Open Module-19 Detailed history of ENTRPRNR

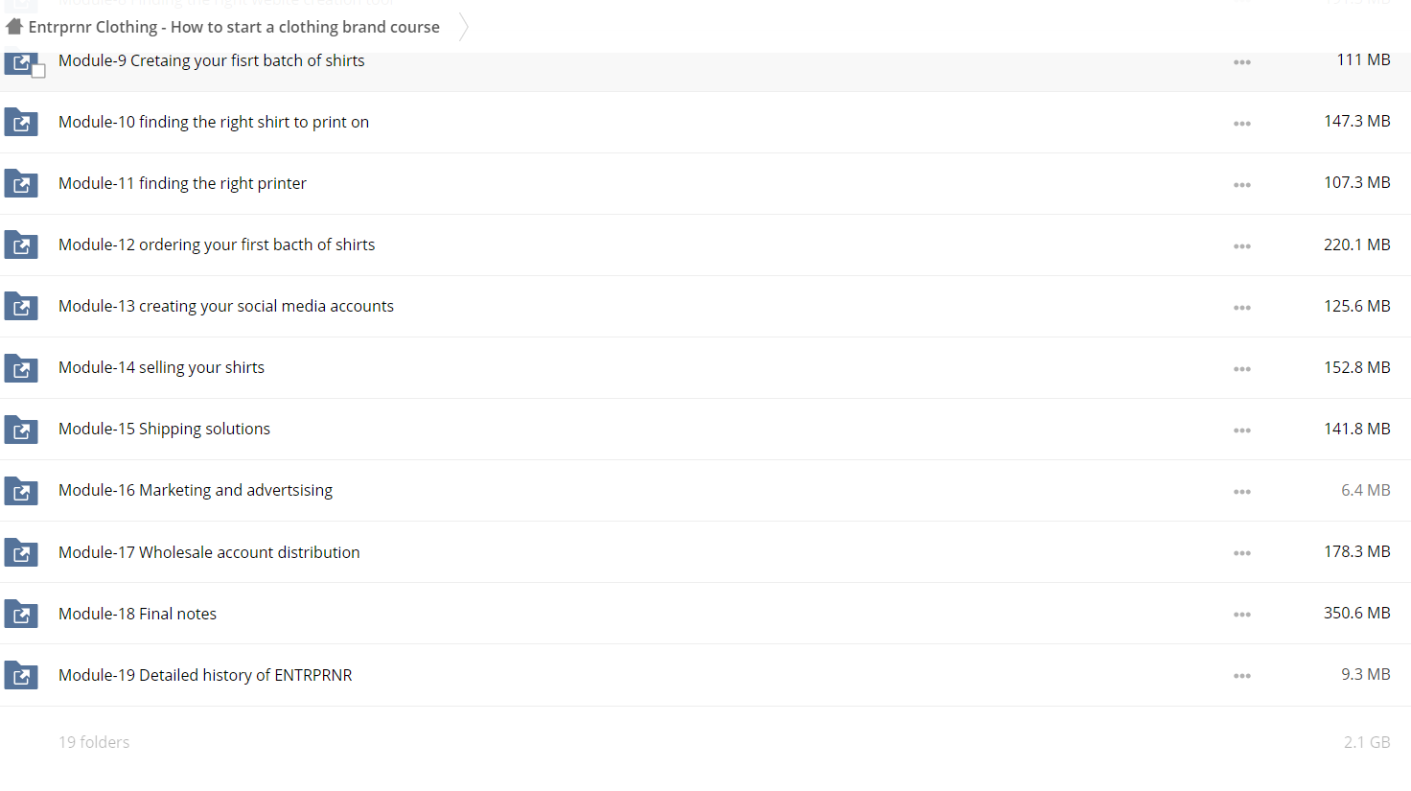point(205,675)
